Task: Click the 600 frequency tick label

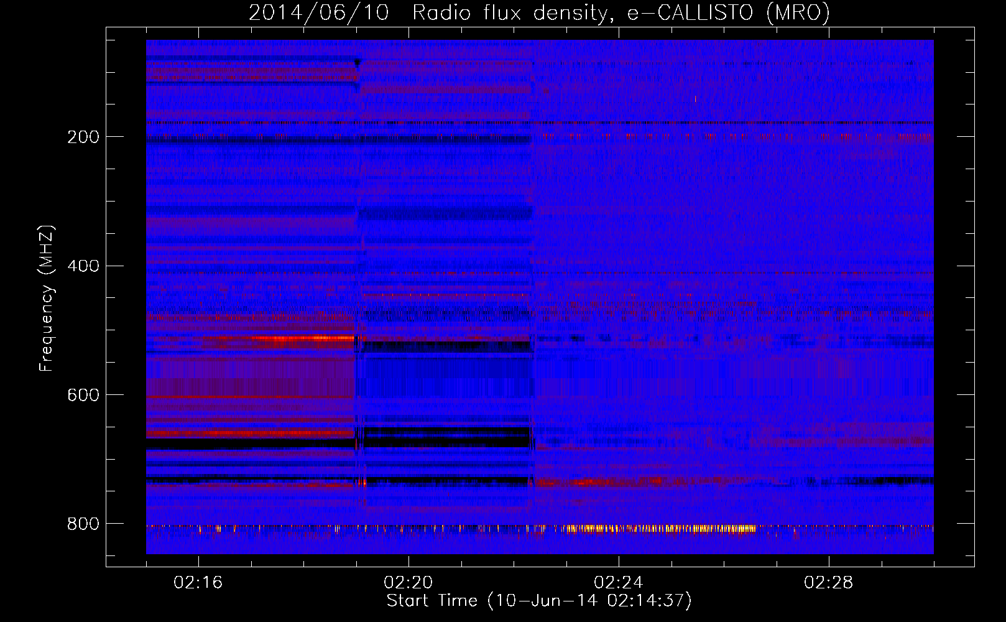Action: click(83, 395)
